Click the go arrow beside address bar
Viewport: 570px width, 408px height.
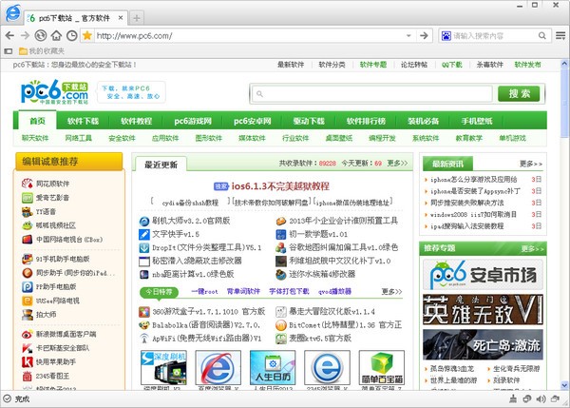424,35
